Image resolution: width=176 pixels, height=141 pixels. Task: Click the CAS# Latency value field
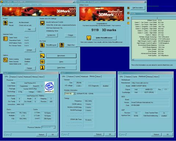coord(88,104)
